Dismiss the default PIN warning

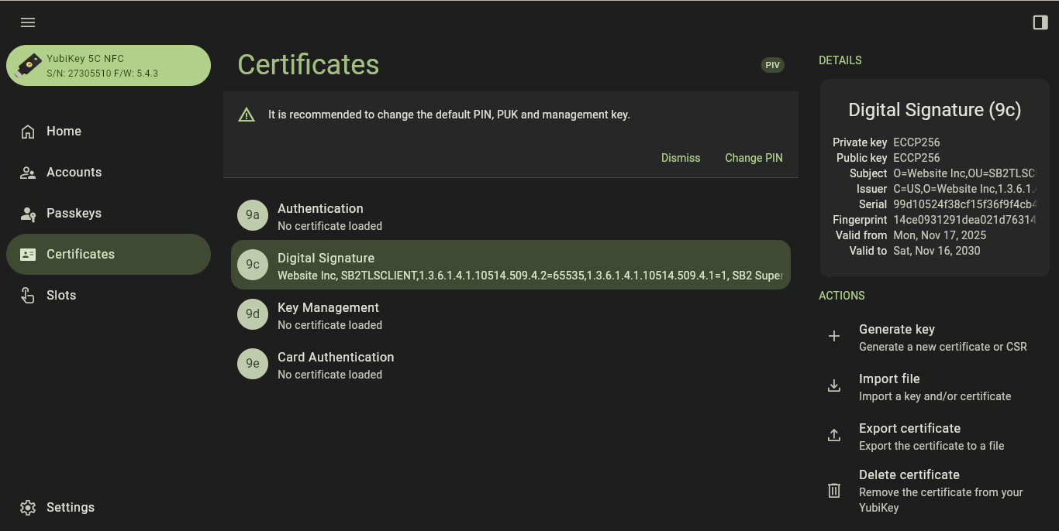[680, 158]
